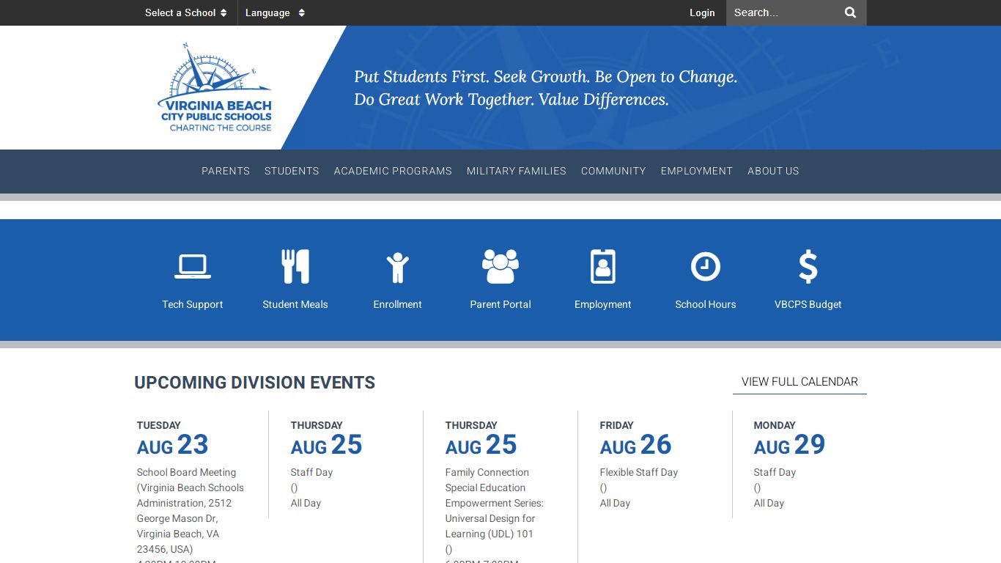Screen dimensions: 1001x563
Task: Click the Upcoming Division Events heading
Action: [255, 383]
